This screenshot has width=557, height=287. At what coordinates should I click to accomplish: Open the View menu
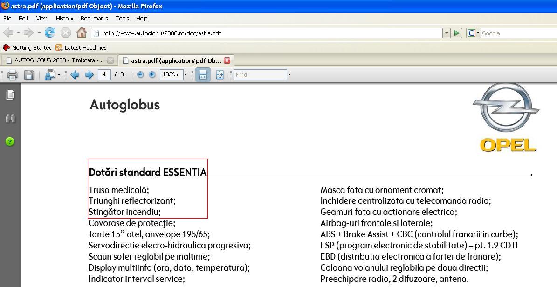(42, 19)
